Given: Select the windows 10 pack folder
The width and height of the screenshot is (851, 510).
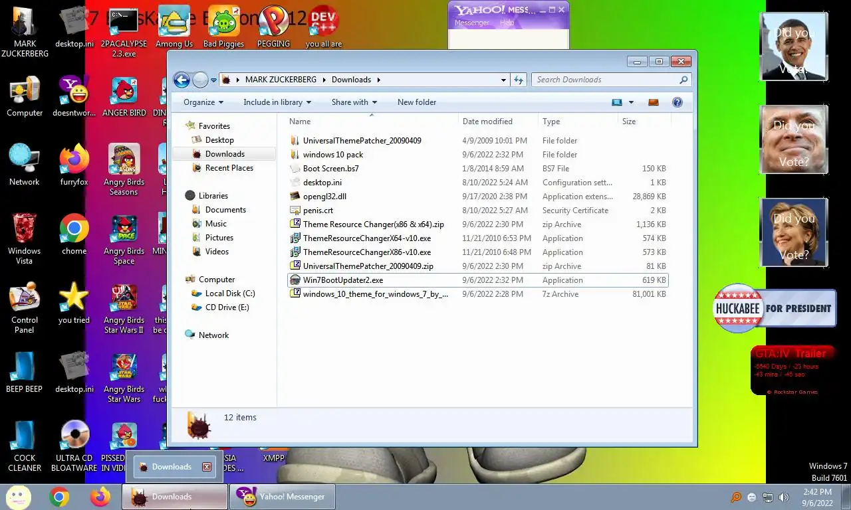Looking at the screenshot, I should tap(333, 155).
